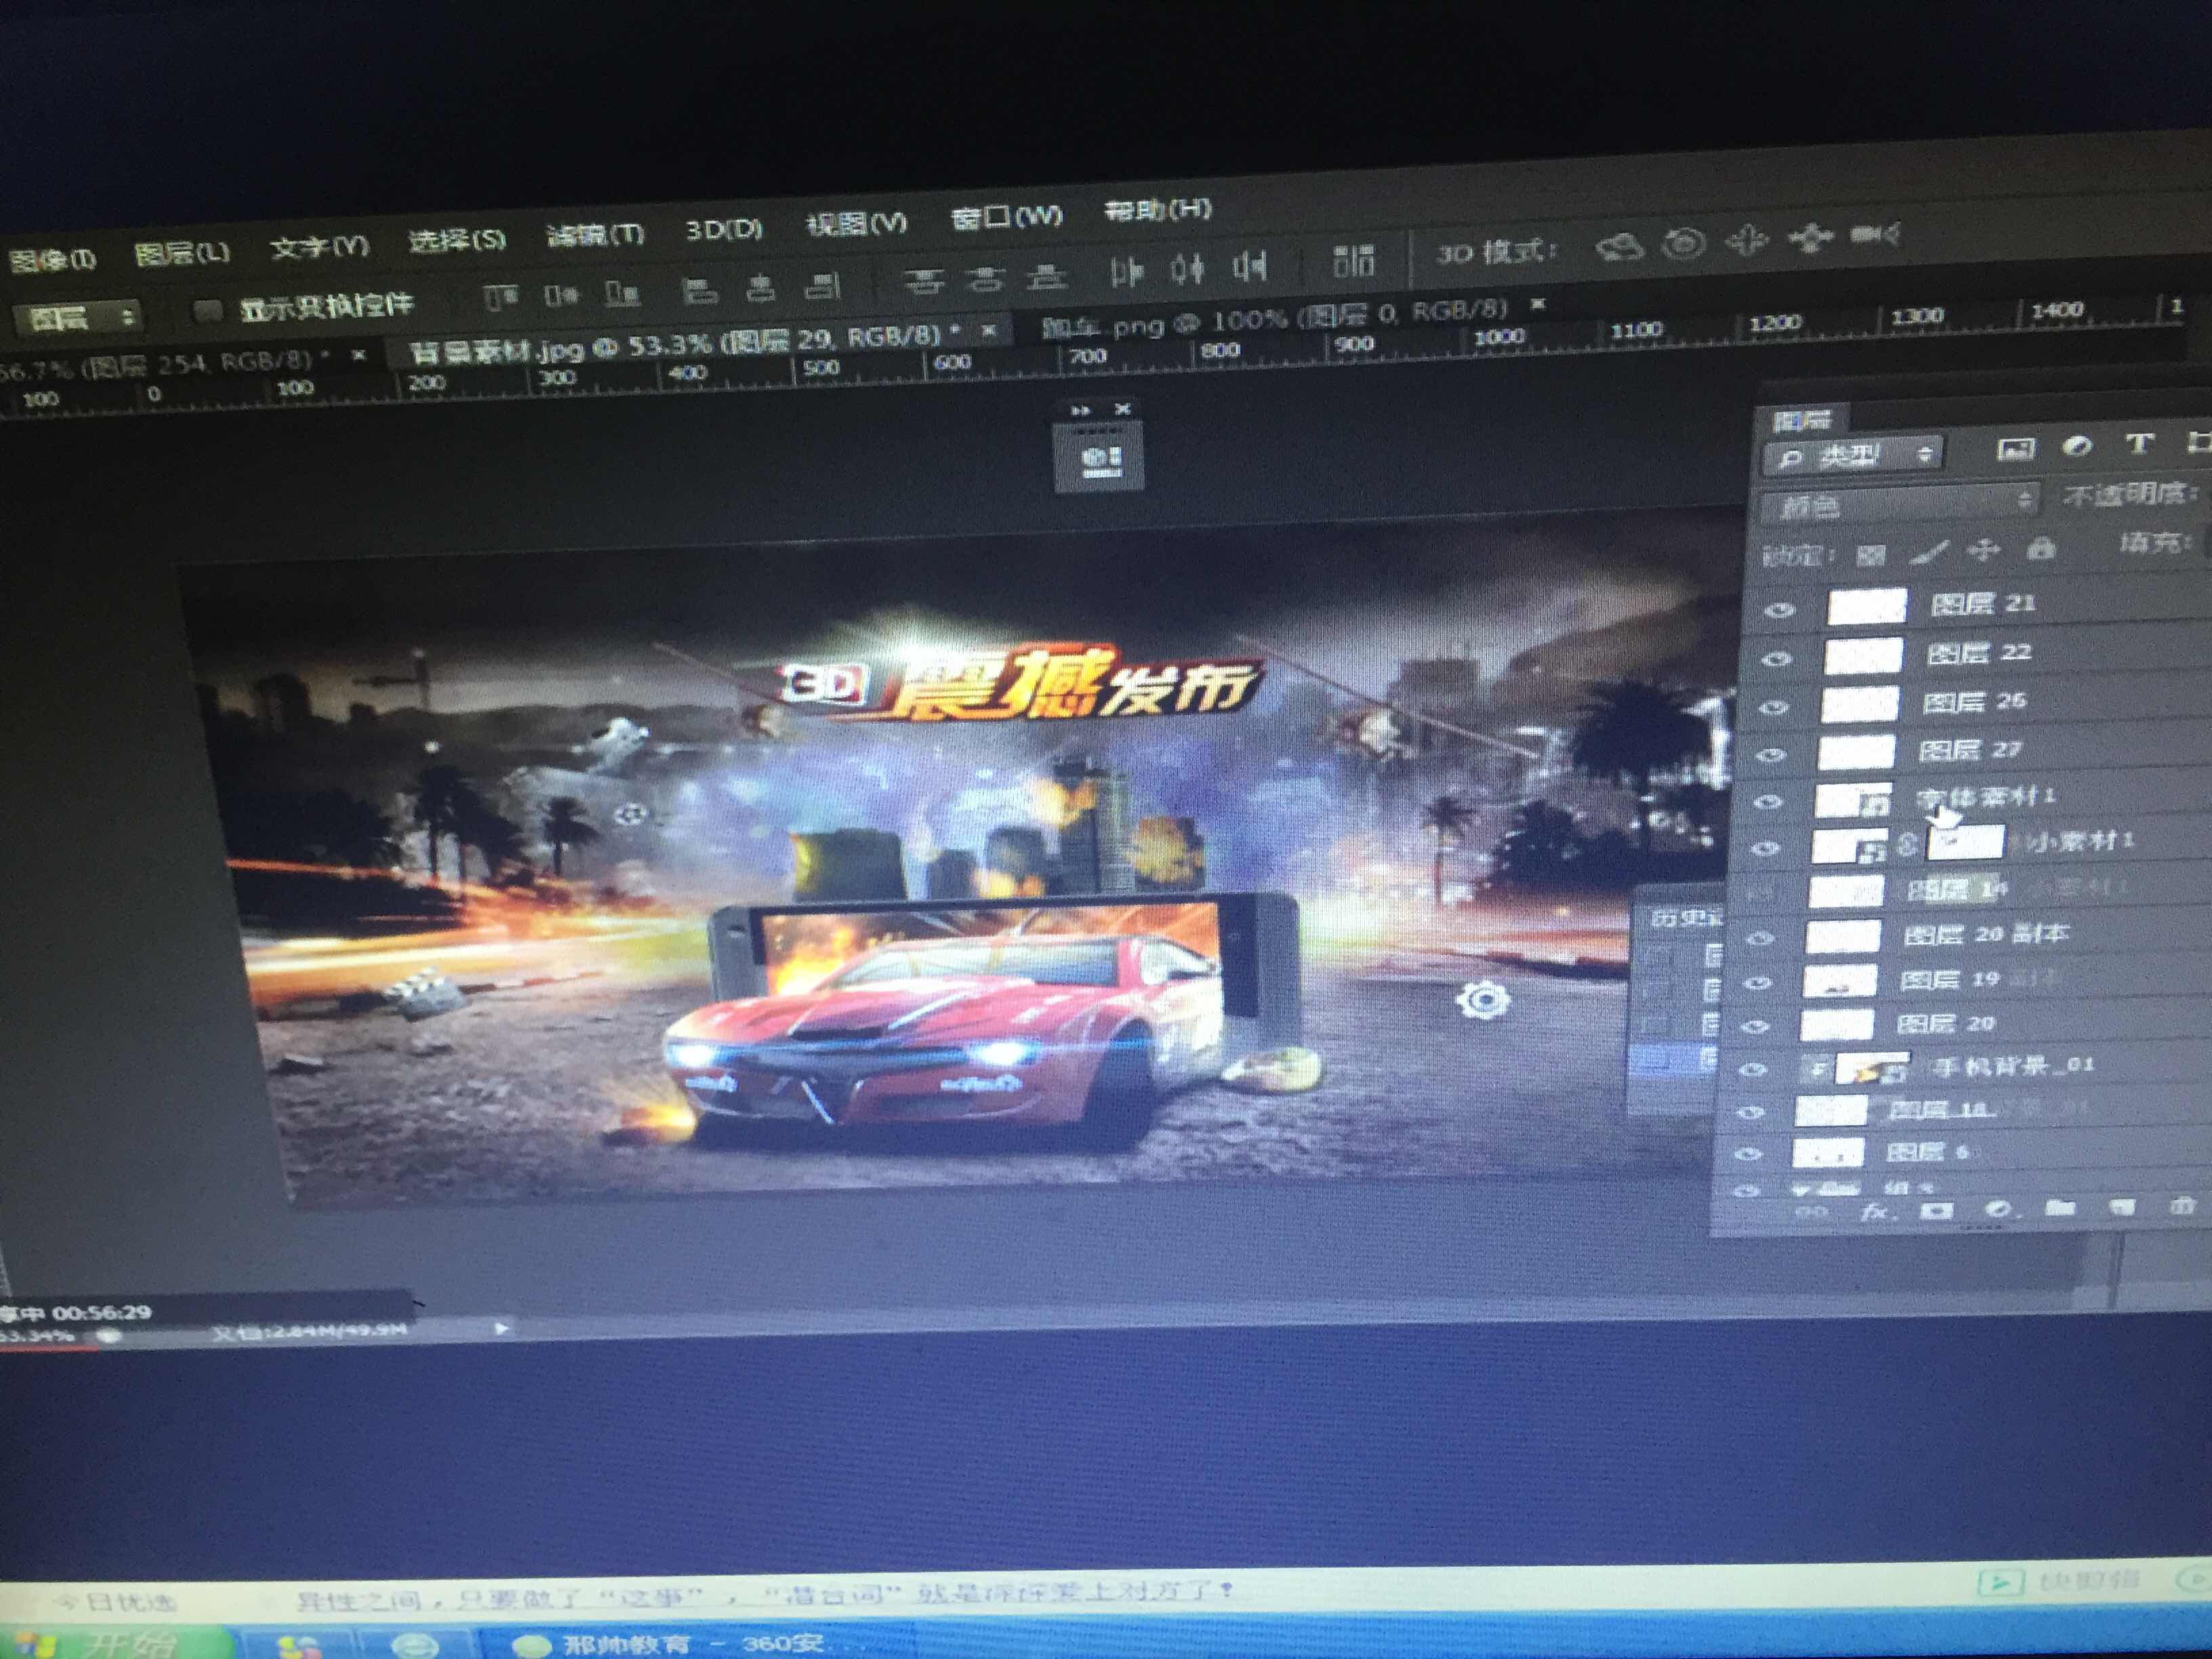The image size is (2212, 1659).
Task: Toggle visibility of 图层 19 layer
Action: tap(1757, 983)
